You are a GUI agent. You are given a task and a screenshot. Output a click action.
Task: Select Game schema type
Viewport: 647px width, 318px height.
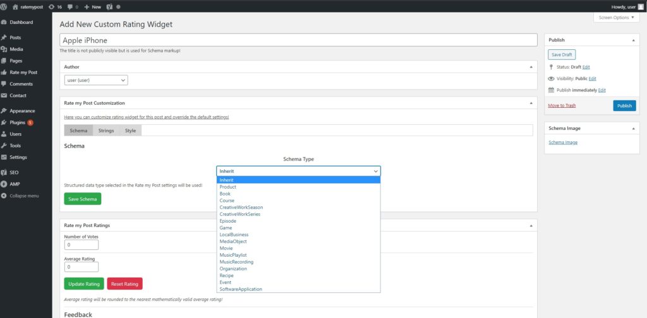pos(298,228)
